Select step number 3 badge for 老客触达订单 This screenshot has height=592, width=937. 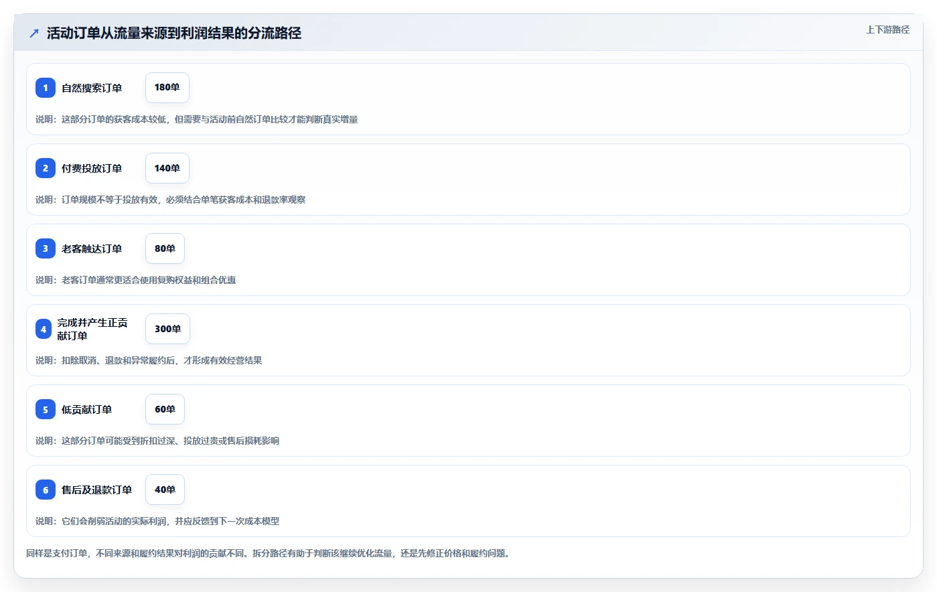click(46, 248)
